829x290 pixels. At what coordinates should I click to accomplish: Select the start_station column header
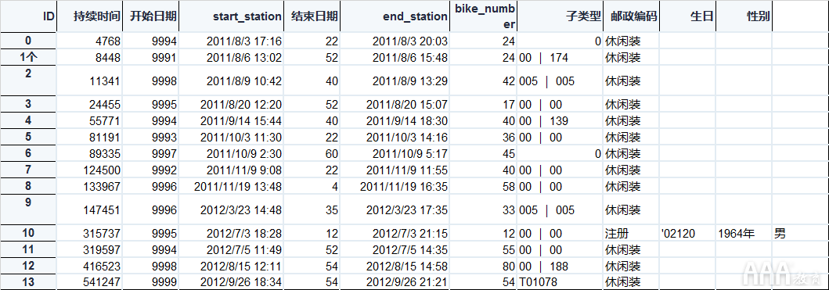click(x=231, y=16)
